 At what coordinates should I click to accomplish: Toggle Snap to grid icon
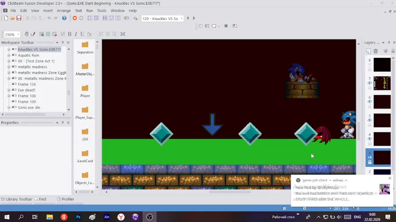54,34
